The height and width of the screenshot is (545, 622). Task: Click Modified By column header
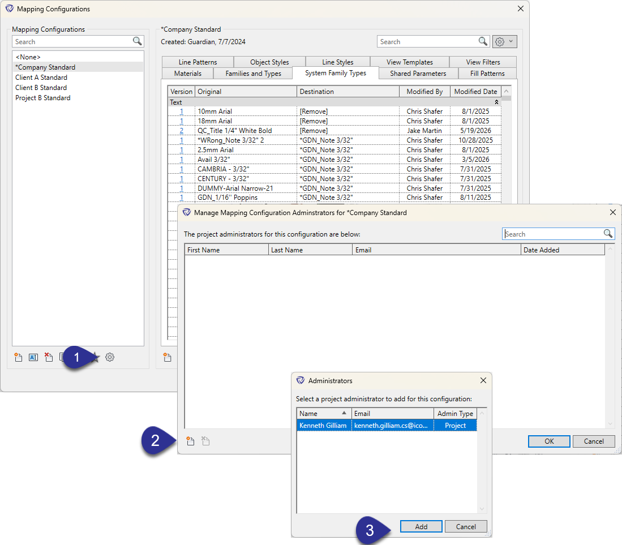pyautogui.click(x=424, y=92)
